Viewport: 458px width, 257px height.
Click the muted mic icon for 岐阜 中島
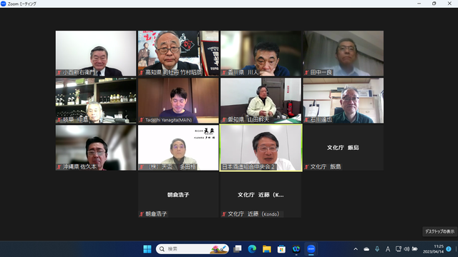(59, 120)
